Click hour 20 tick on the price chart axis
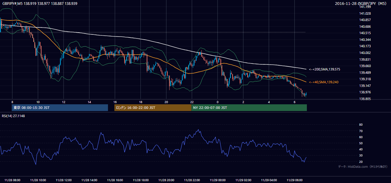This screenshot has width=391, height=183. click(x=166, y=102)
